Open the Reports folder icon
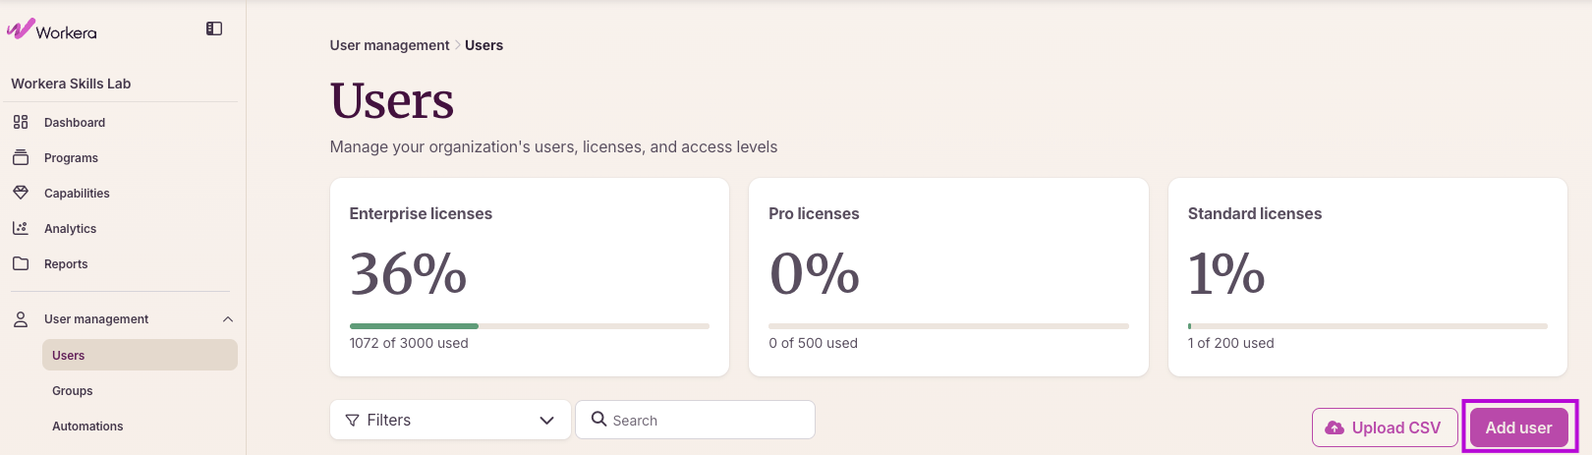The height and width of the screenshot is (455, 1592). [x=21, y=263]
